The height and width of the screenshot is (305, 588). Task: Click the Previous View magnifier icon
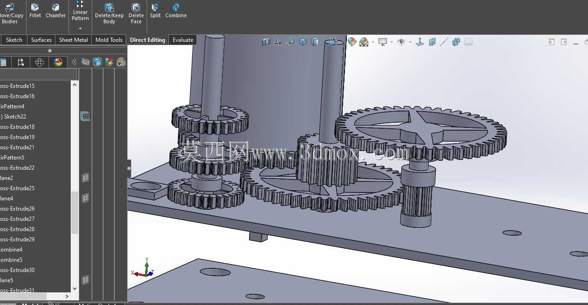pos(291,42)
